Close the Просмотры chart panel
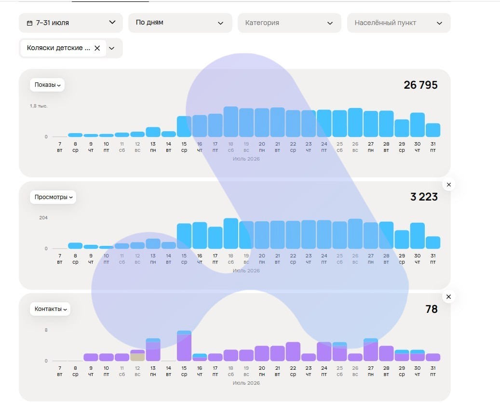 coord(449,185)
